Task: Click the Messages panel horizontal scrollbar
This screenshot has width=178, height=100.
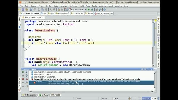Action: (92, 91)
